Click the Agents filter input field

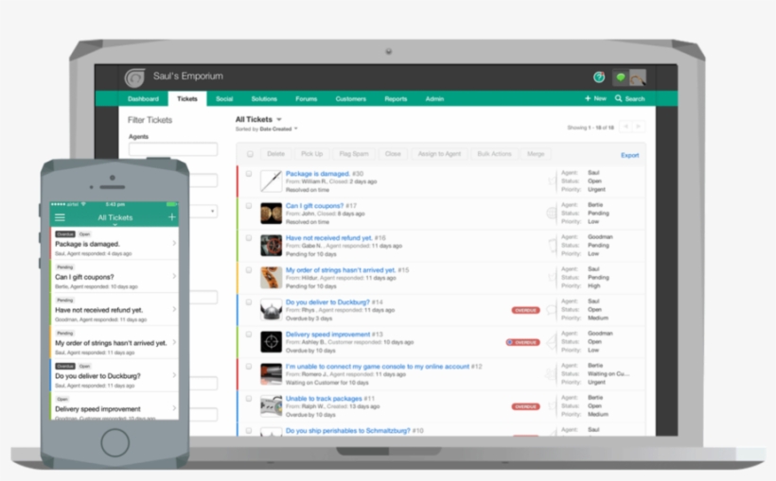(x=173, y=149)
